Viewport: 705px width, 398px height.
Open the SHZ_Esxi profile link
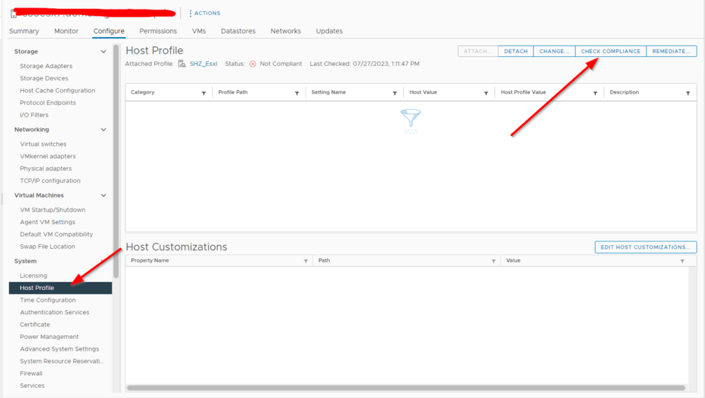point(203,64)
